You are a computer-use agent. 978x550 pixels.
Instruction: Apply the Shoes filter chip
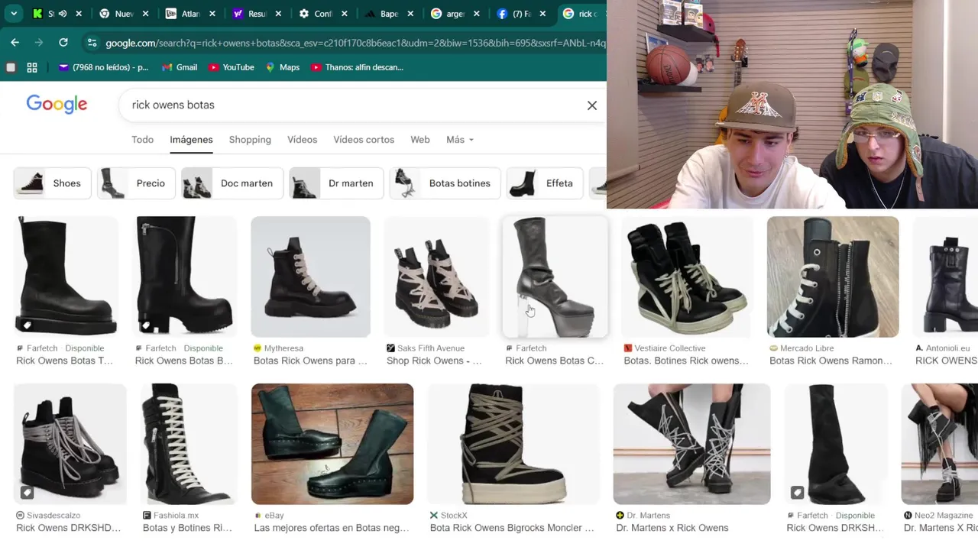tap(52, 183)
